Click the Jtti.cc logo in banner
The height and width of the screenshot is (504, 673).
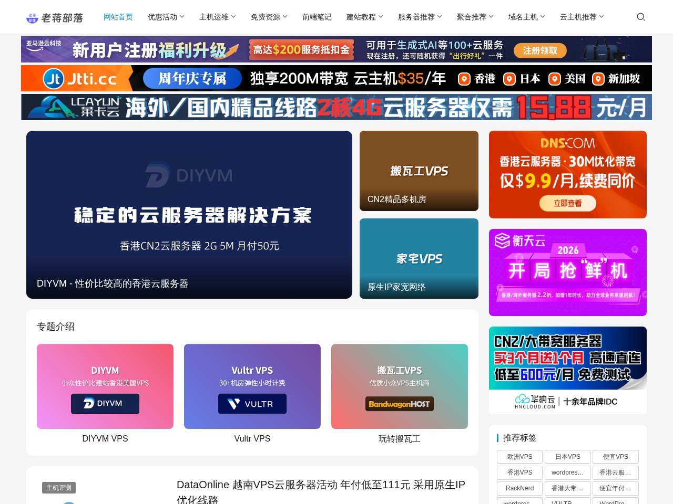pyautogui.click(x=80, y=79)
